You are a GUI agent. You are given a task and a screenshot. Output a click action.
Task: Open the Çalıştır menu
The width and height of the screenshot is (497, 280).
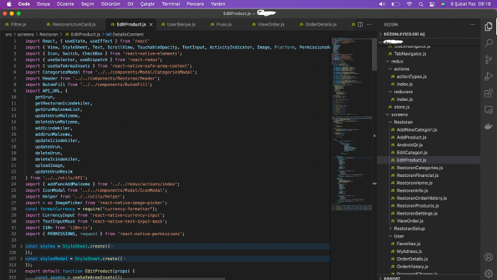148,4
